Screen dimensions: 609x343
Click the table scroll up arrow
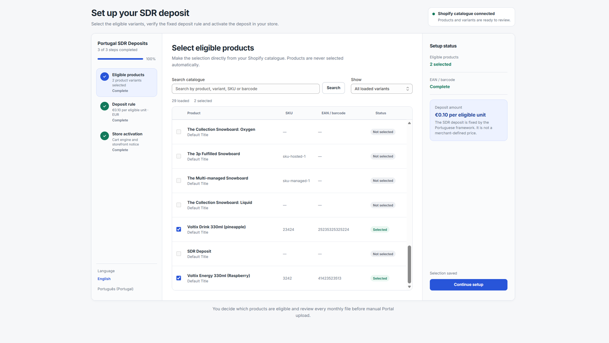tap(410, 123)
